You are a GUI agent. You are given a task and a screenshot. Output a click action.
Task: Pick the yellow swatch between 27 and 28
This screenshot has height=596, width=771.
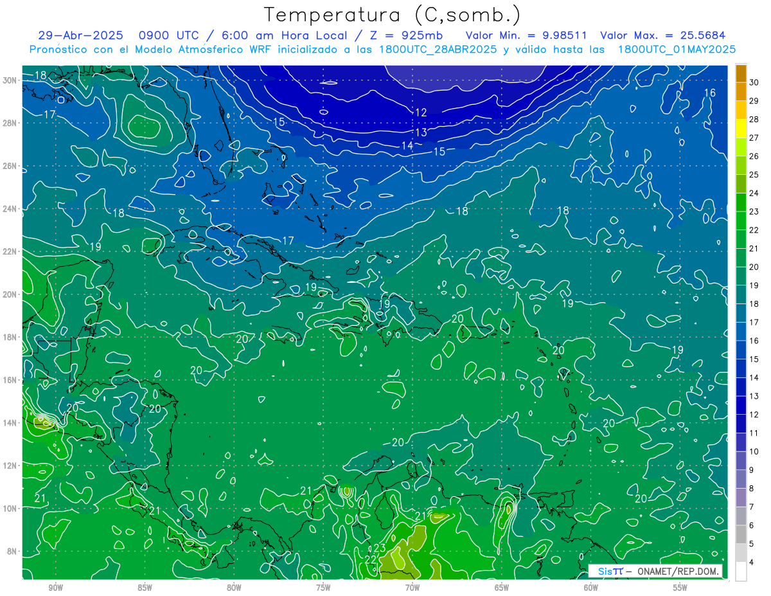click(x=741, y=129)
